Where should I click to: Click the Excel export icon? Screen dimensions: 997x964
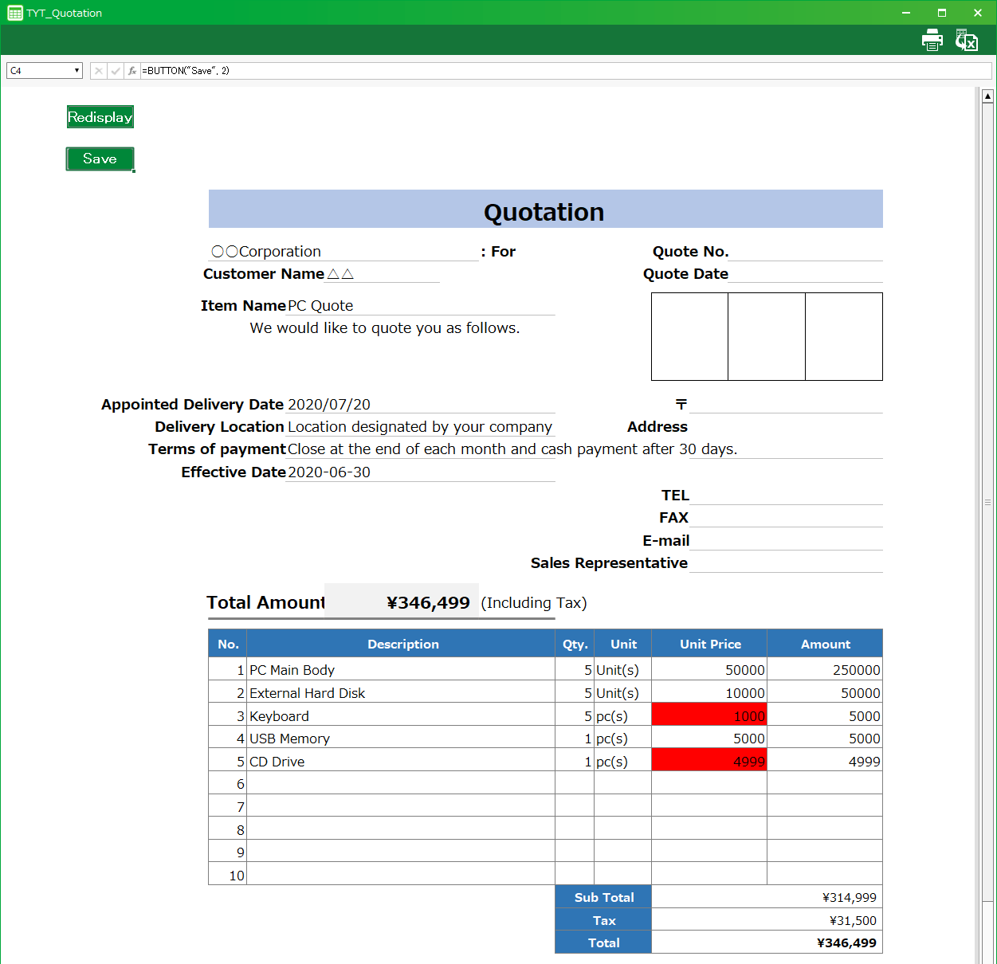tap(966, 40)
